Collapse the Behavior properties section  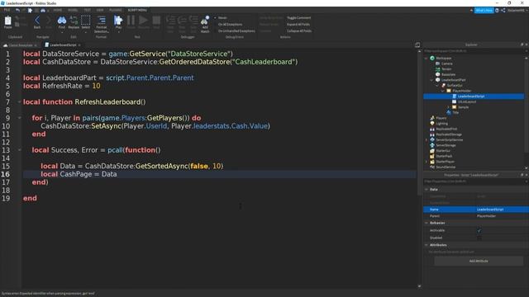click(x=427, y=223)
